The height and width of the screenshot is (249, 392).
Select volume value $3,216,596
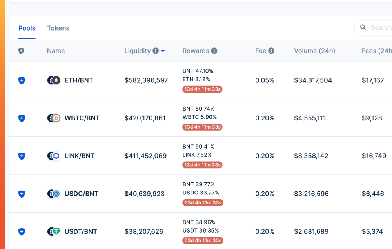[311, 193]
